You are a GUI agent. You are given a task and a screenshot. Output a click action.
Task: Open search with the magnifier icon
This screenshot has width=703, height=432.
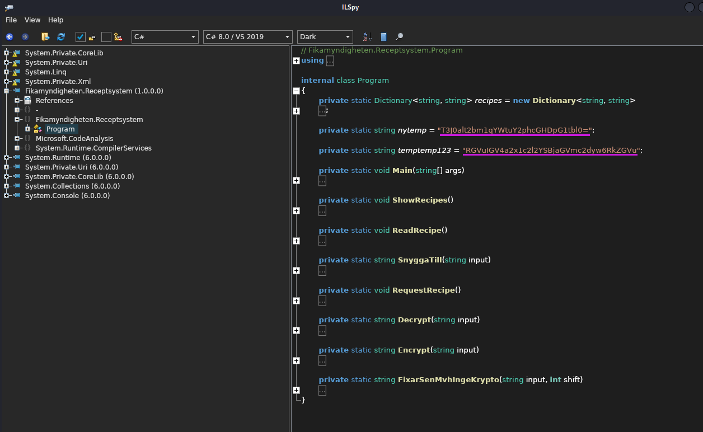[x=399, y=37]
